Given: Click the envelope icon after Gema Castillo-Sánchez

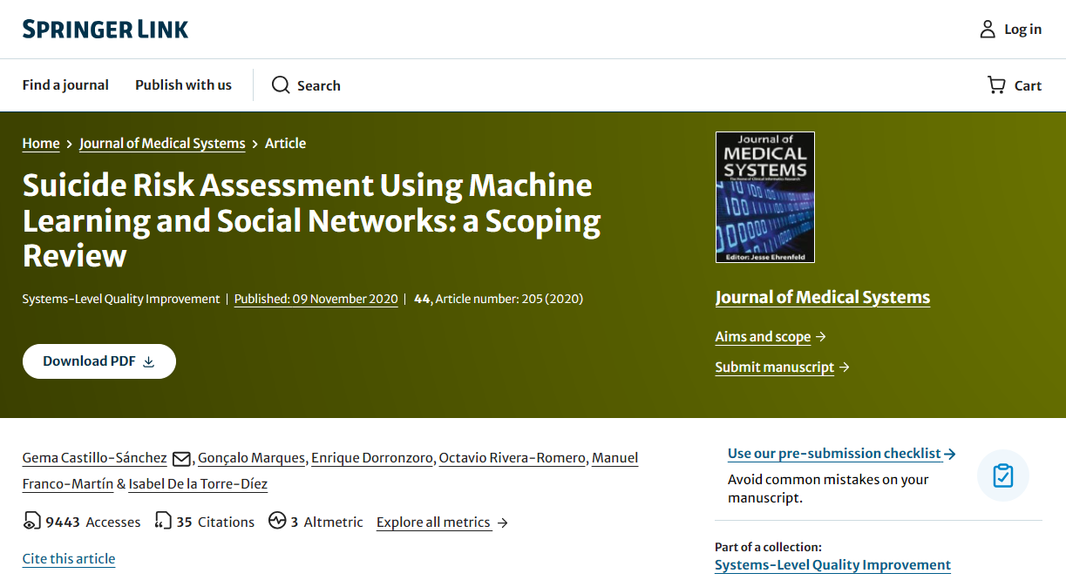Looking at the screenshot, I should tap(181, 459).
